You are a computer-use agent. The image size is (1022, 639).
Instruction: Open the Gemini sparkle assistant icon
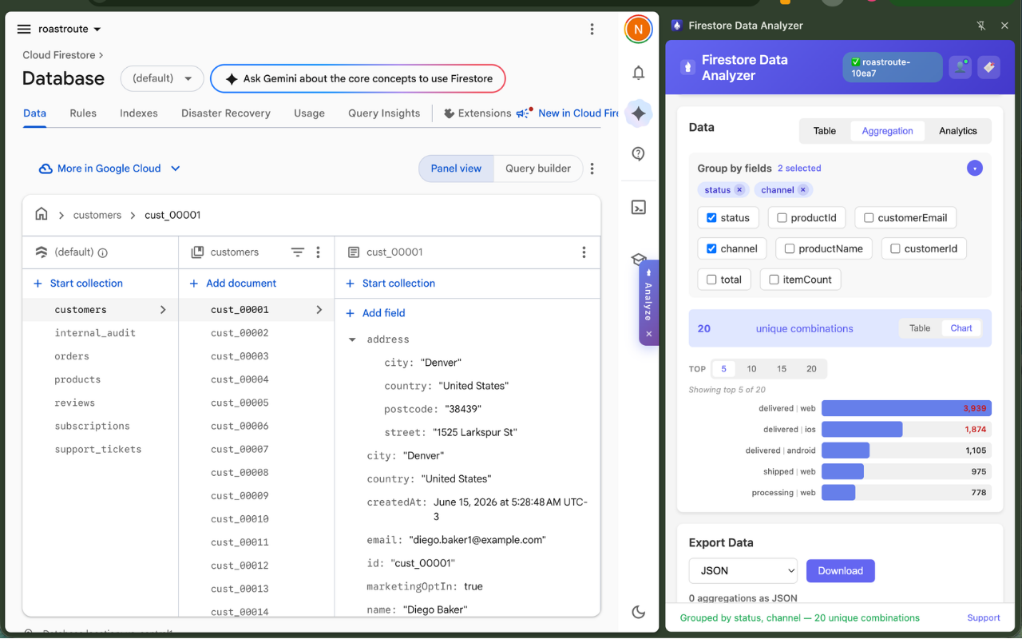[638, 113]
